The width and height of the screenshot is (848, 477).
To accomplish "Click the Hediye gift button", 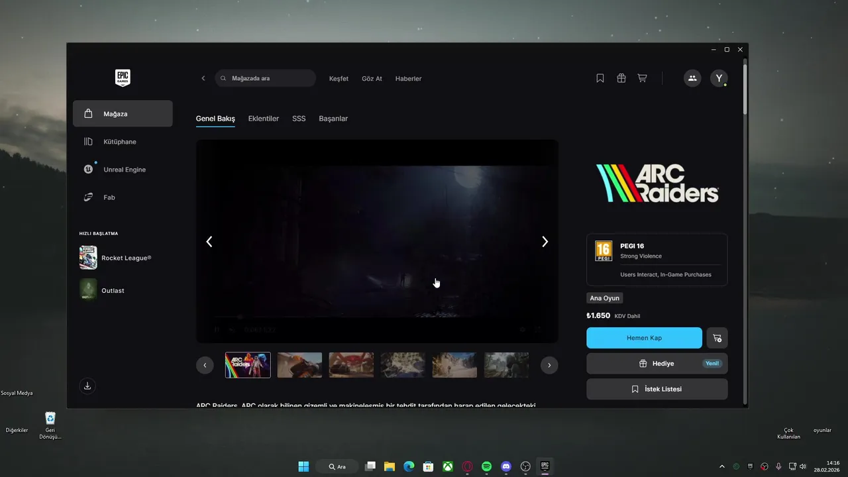I will pos(657,364).
